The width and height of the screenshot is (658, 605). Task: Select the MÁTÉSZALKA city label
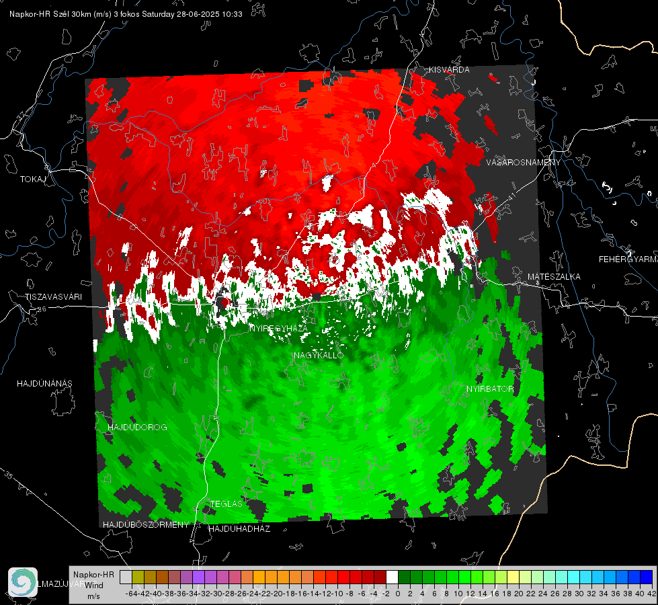point(554,277)
